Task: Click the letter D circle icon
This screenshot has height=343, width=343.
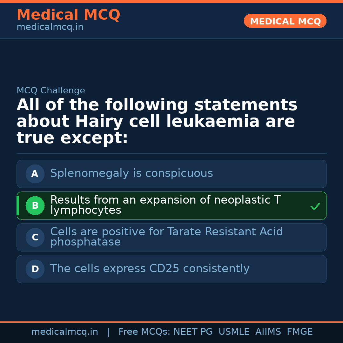Action: [x=35, y=269]
